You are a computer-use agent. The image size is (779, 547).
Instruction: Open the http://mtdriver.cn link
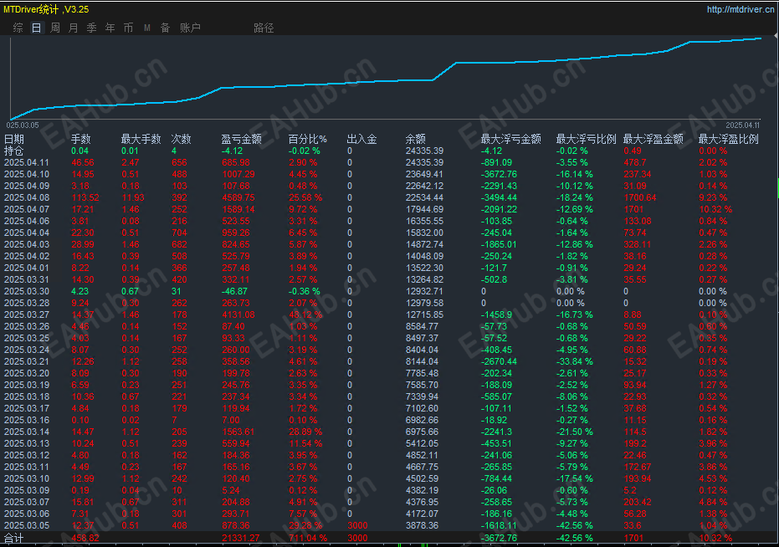click(741, 9)
